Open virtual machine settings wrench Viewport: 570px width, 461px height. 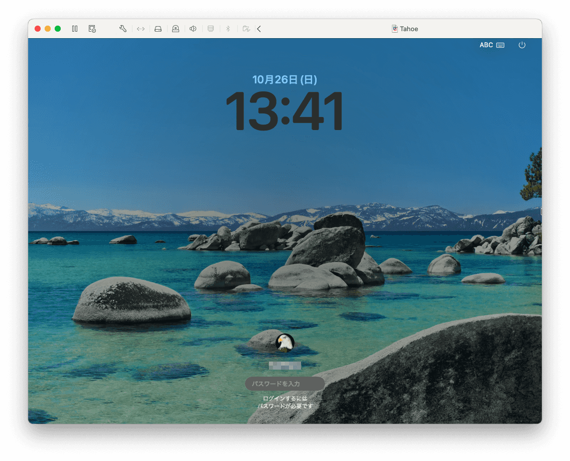pyautogui.click(x=123, y=29)
